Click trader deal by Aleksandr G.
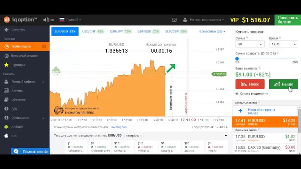 pyautogui.click(x=76, y=147)
